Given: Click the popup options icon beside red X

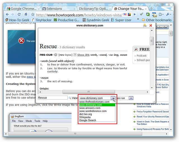Looking at the screenshot, I should tap(145, 25).
